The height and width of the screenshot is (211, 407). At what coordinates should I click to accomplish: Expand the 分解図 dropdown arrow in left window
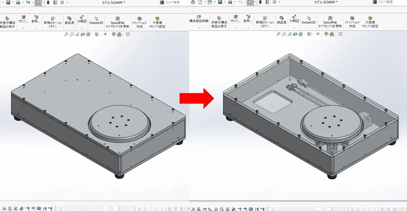pyautogui.click(x=82, y=28)
